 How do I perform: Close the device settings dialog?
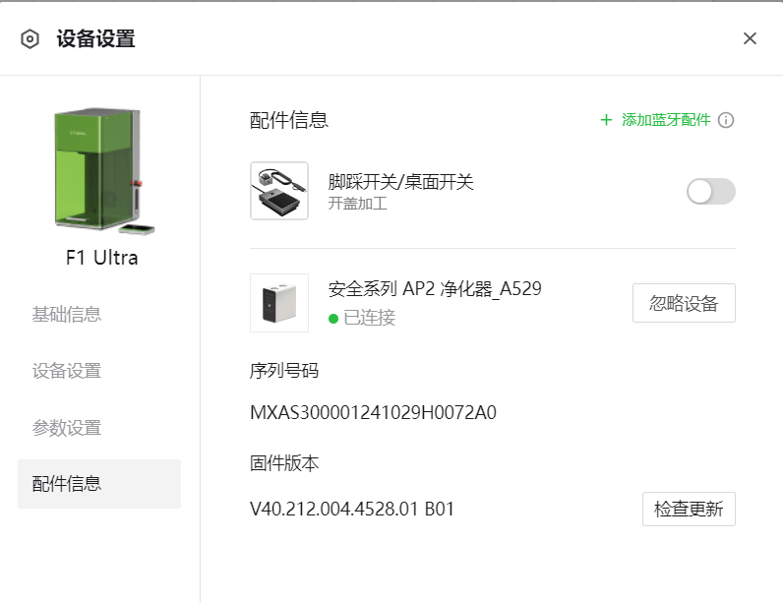[750, 38]
